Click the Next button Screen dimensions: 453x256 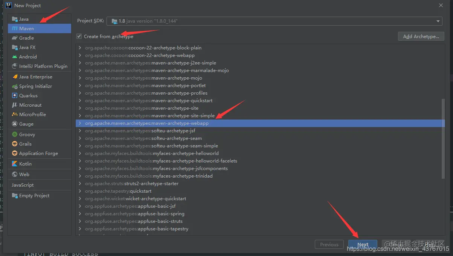coord(363,244)
